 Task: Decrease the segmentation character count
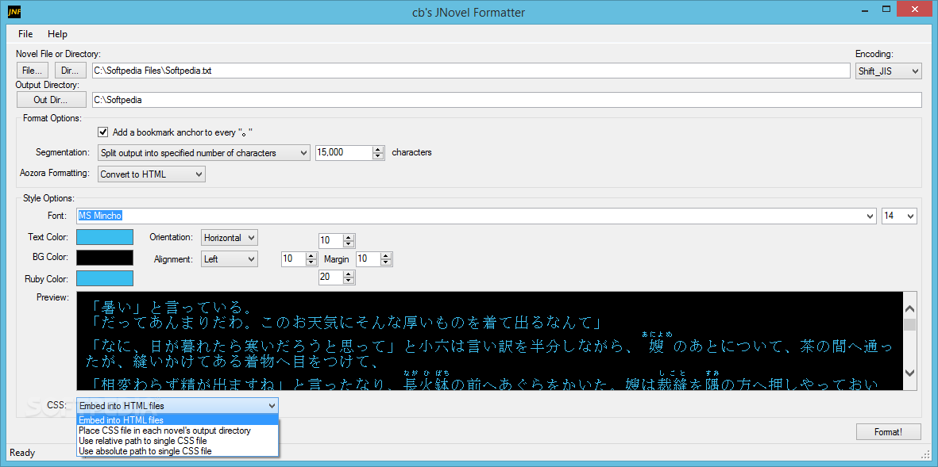coord(378,156)
